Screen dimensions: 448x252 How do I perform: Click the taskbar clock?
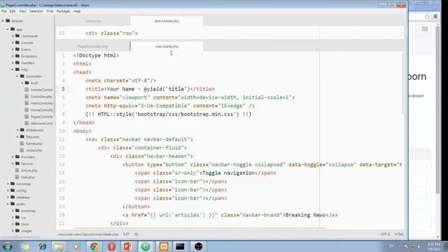click(x=434, y=246)
